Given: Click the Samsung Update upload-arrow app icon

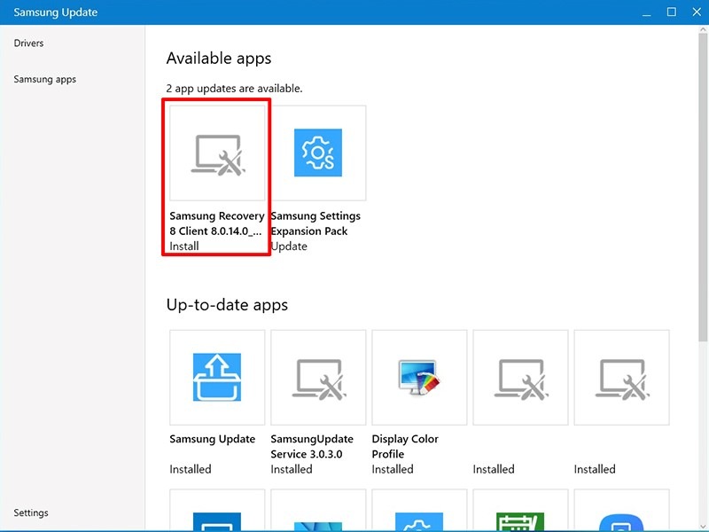Looking at the screenshot, I should pos(216,377).
